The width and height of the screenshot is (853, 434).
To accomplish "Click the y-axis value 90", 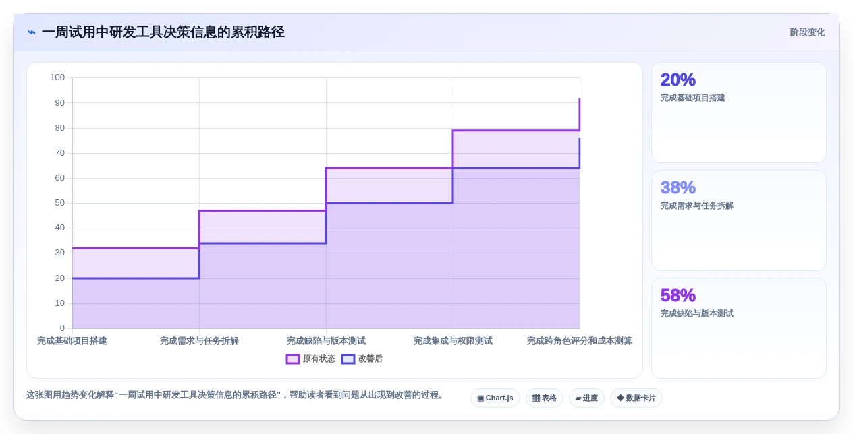I will (x=60, y=103).
